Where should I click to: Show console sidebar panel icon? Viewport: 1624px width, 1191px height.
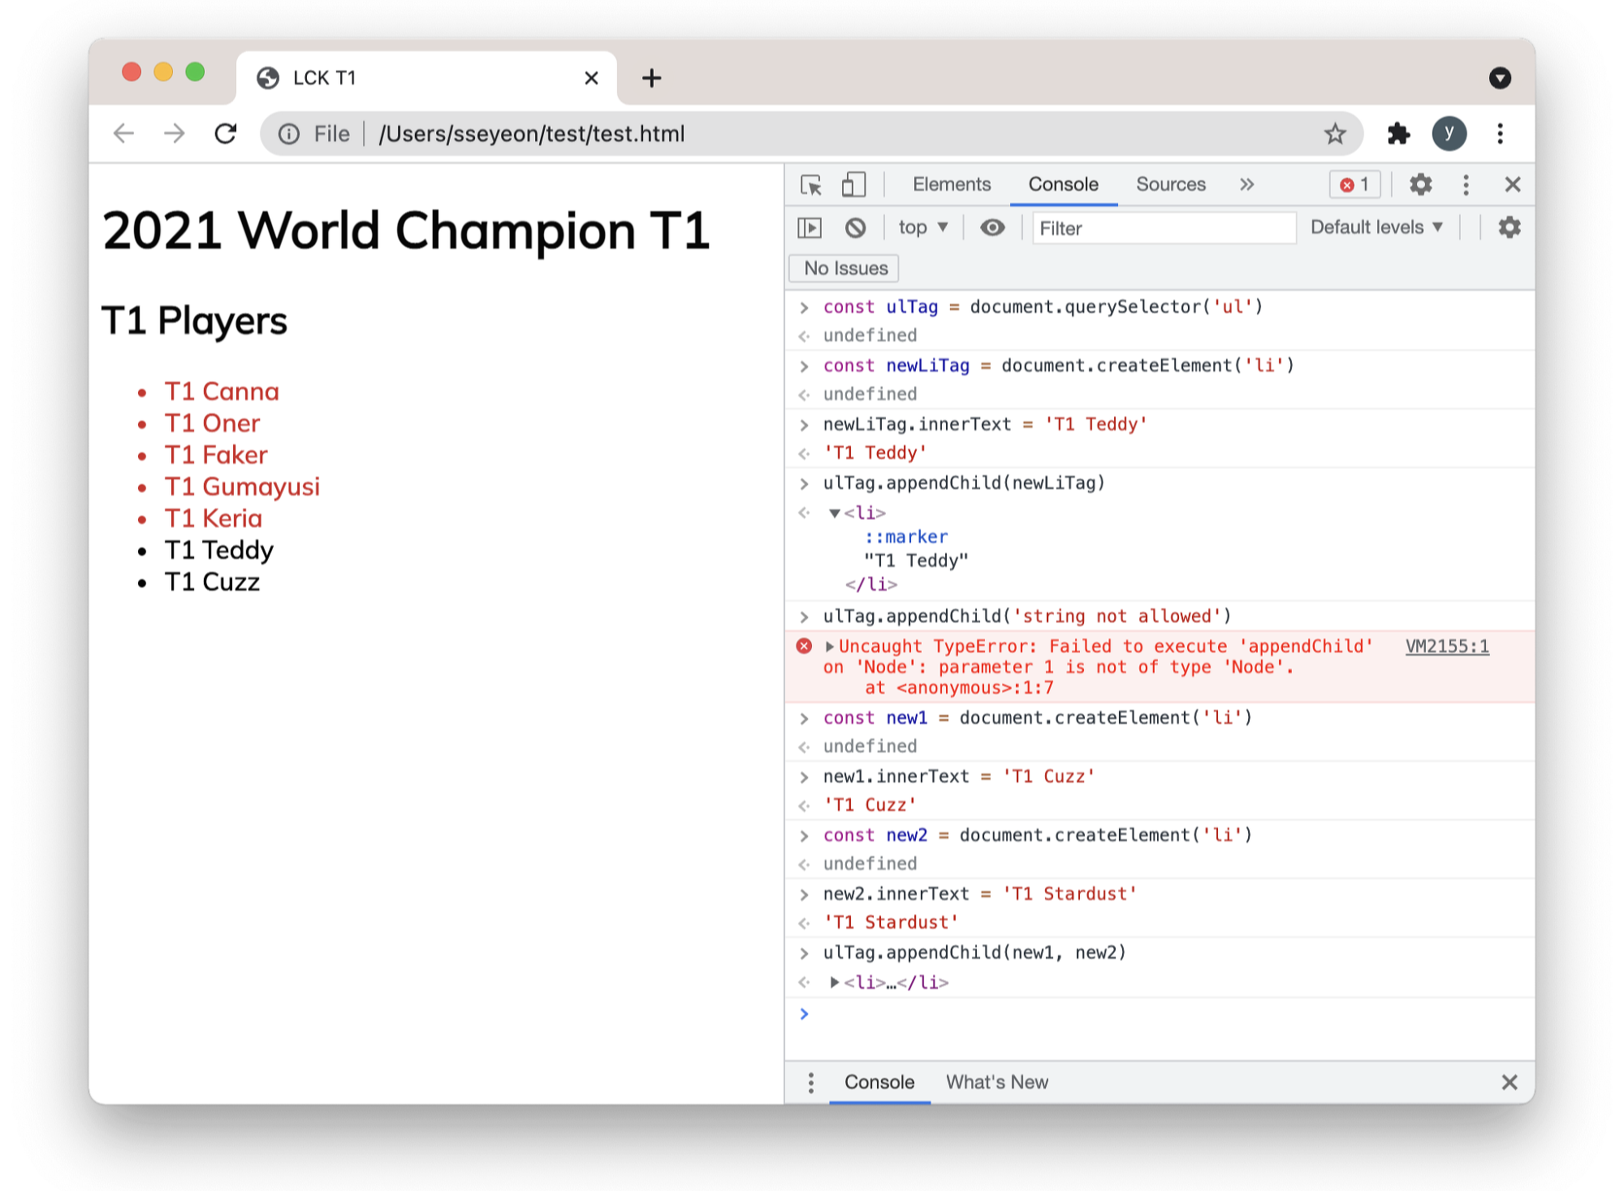810,228
